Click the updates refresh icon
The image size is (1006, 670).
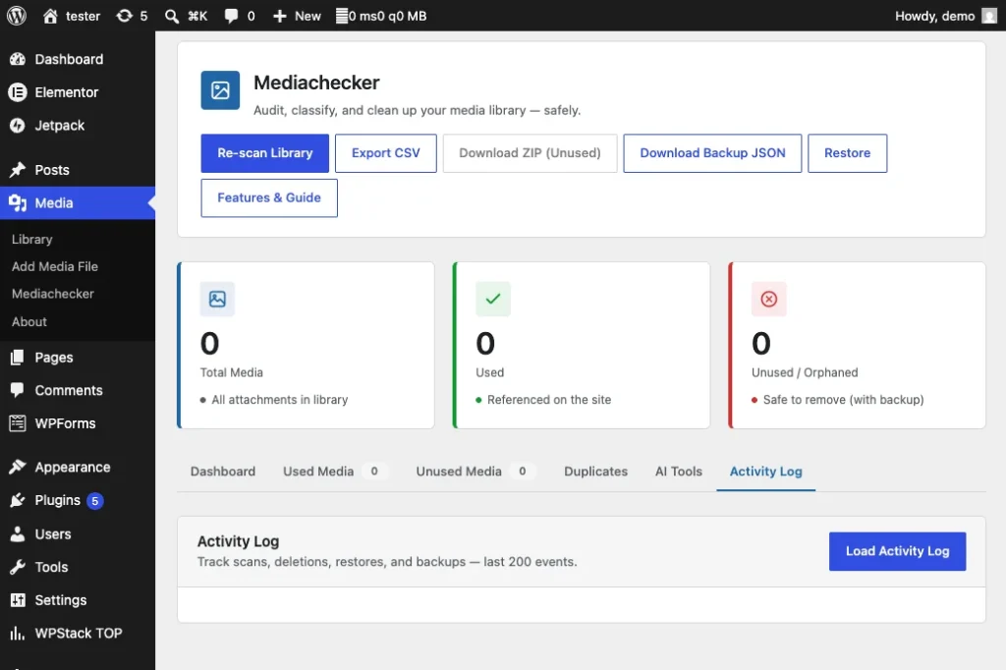click(x=124, y=16)
